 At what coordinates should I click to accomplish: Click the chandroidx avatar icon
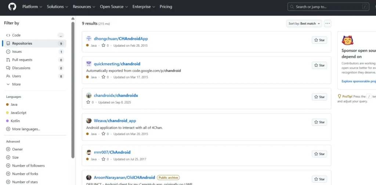click(89, 95)
